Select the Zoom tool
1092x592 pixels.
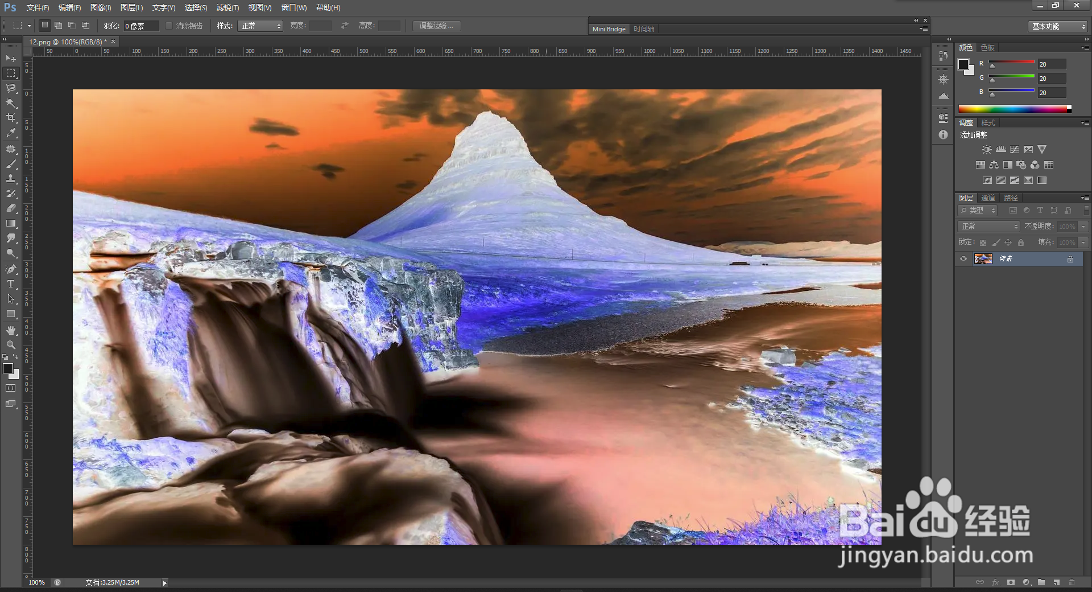pos(11,345)
